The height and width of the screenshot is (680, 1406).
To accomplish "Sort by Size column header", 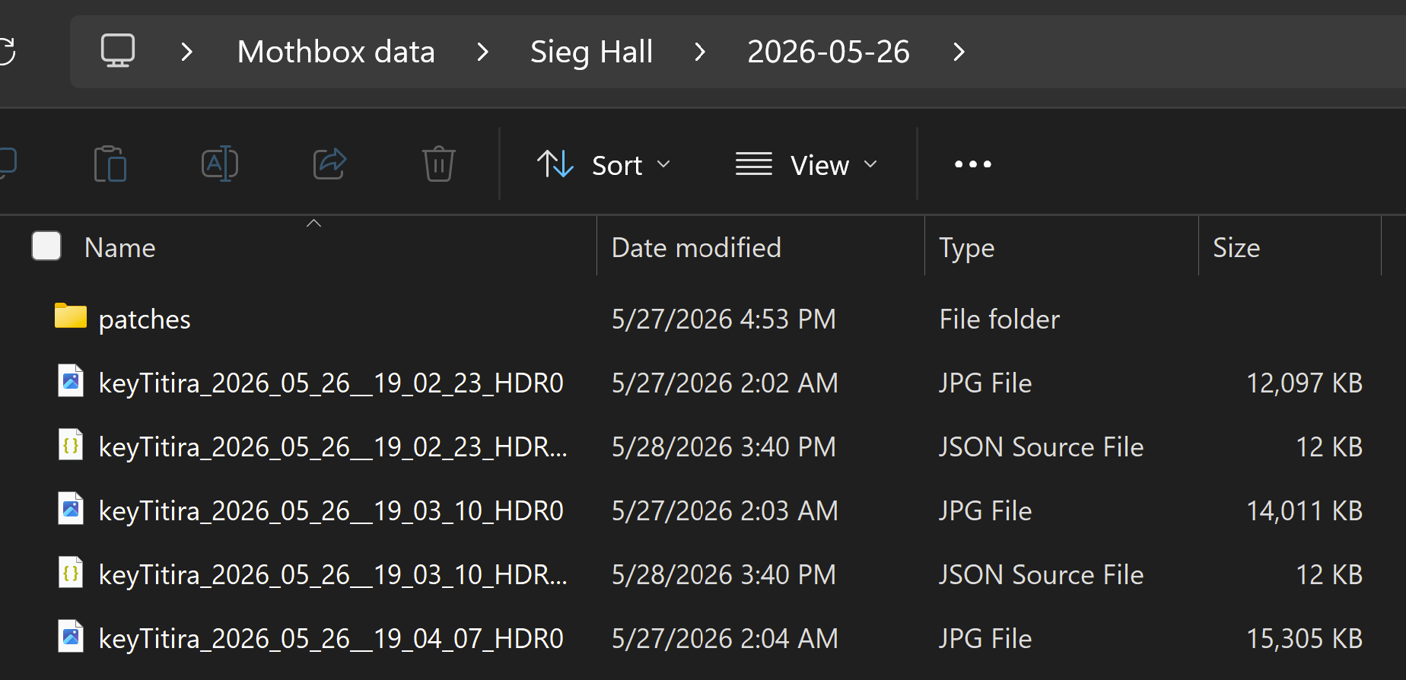I will pos(1290,247).
